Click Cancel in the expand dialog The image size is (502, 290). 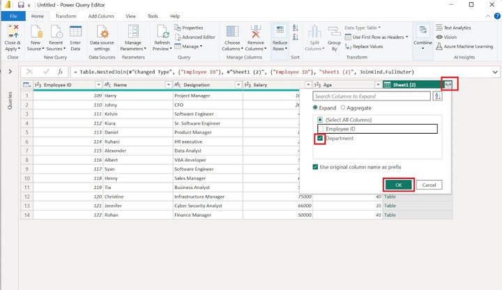429,185
